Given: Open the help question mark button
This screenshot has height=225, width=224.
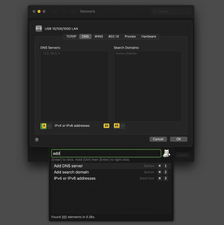Looking at the screenshot, I should [37, 140].
